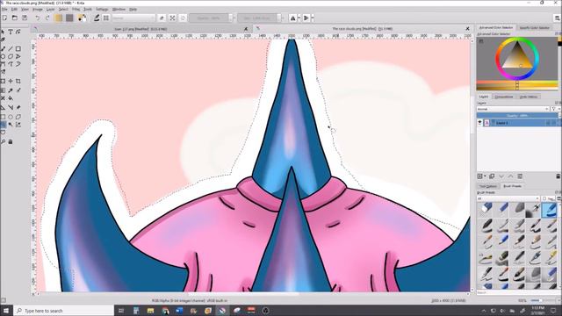This screenshot has width=562, height=316.
Task: Open the gradient fill swatch in toolbar
Action: click(59, 18)
